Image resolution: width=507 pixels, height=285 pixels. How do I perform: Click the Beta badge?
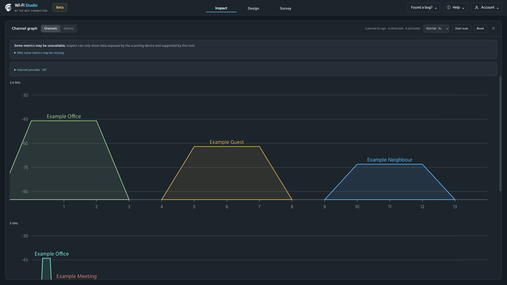(60, 7)
